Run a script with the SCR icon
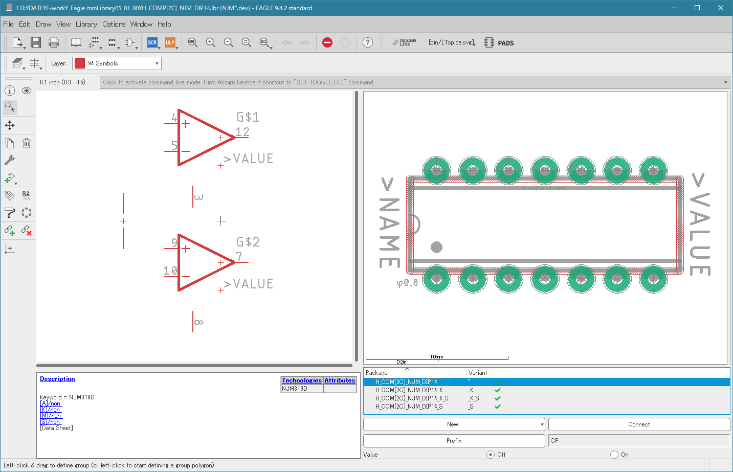Screen dimensions: 733x472 point(152,42)
